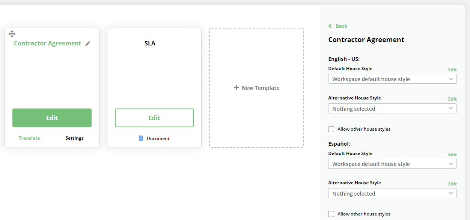Check Allow other house styles under English - US
The height and width of the screenshot is (220, 470).
point(331,129)
